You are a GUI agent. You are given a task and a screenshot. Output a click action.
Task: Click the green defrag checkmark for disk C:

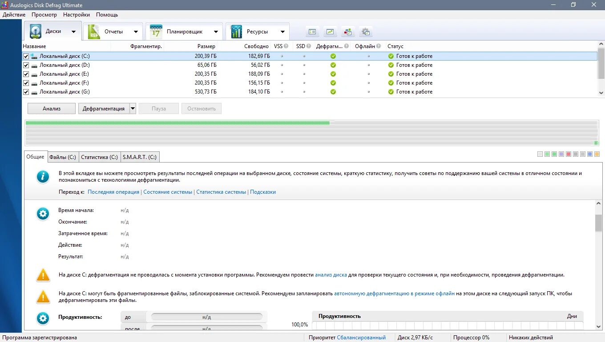333,56
